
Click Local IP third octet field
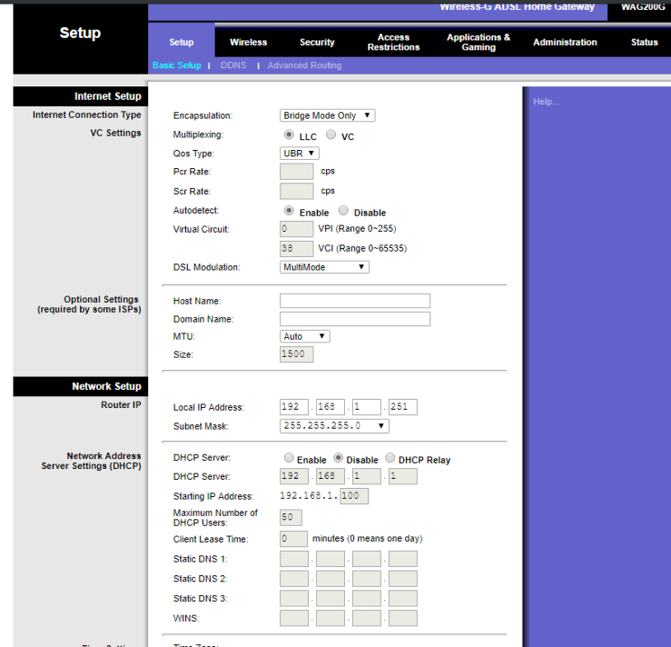tap(366, 407)
